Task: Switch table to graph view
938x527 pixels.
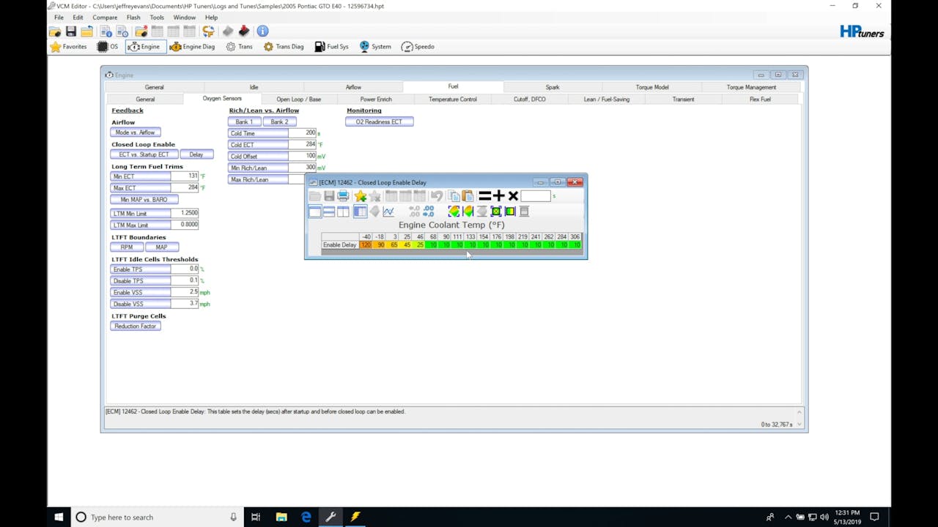Action: pyautogui.click(x=388, y=212)
